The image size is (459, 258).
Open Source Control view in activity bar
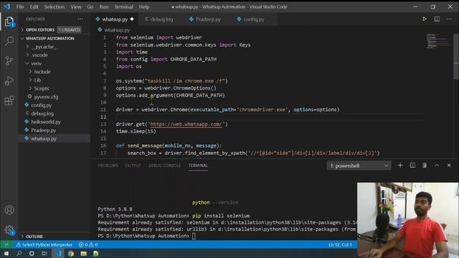[9, 61]
